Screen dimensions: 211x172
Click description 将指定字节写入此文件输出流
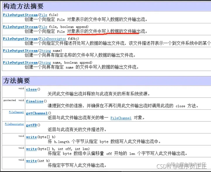tap(77, 165)
